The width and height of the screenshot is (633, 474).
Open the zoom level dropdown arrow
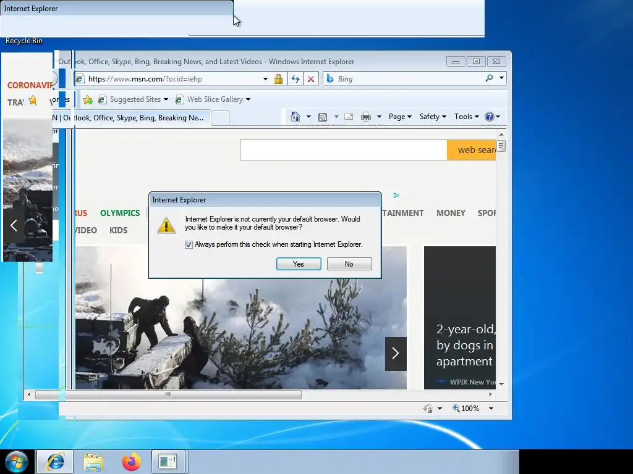tap(491, 409)
